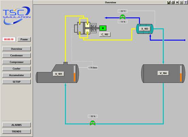The image size is (188, 137).
Task: Click the V_104 orange level gauge
Action: [181, 74]
